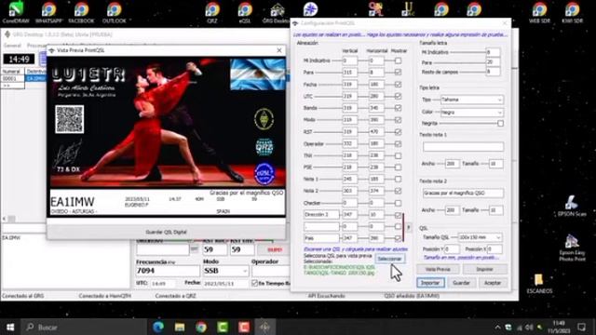The image size is (596, 335).
Task: Click the Posición Y input field
Action: click(x=452, y=249)
